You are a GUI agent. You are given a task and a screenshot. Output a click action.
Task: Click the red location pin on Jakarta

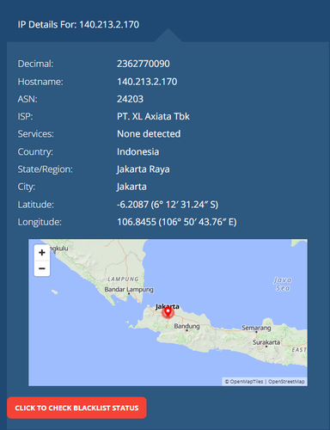click(x=168, y=312)
